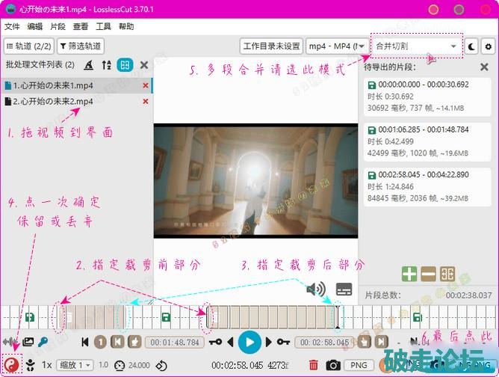Edit the cut end time 00:02:58.045
Image resolution: width=499 pixels, height=377 pixels.
324,343
